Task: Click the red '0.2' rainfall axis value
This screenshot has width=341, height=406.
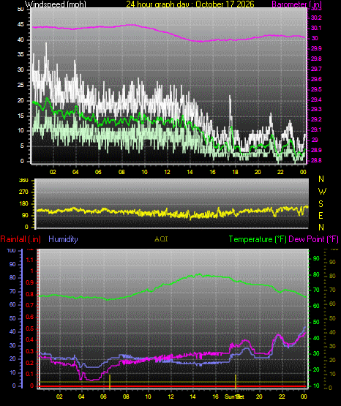Action: (30, 363)
